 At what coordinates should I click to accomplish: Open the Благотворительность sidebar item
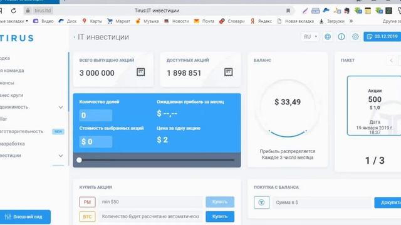point(22,131)
